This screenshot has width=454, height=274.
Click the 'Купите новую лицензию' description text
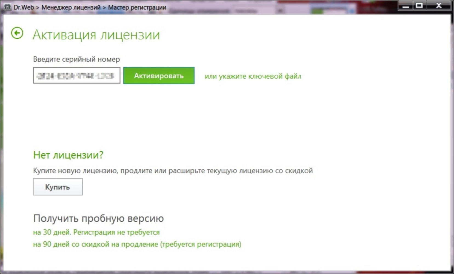pos(173,170)
